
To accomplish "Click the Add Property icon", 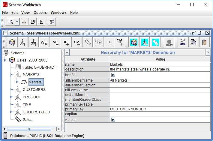I will point(109,42).
